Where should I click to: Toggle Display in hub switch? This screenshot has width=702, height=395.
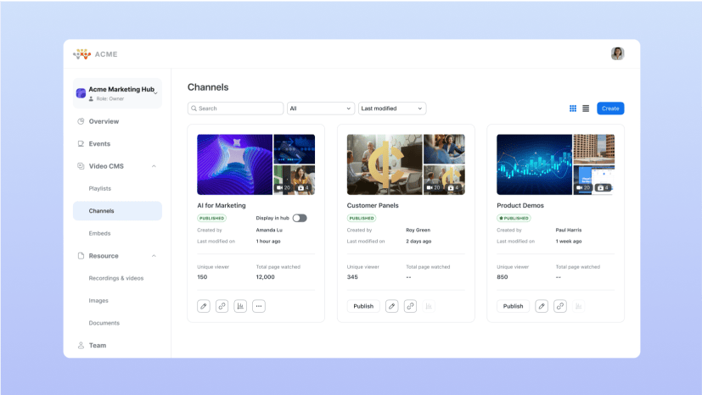click(x=300, y=218)
